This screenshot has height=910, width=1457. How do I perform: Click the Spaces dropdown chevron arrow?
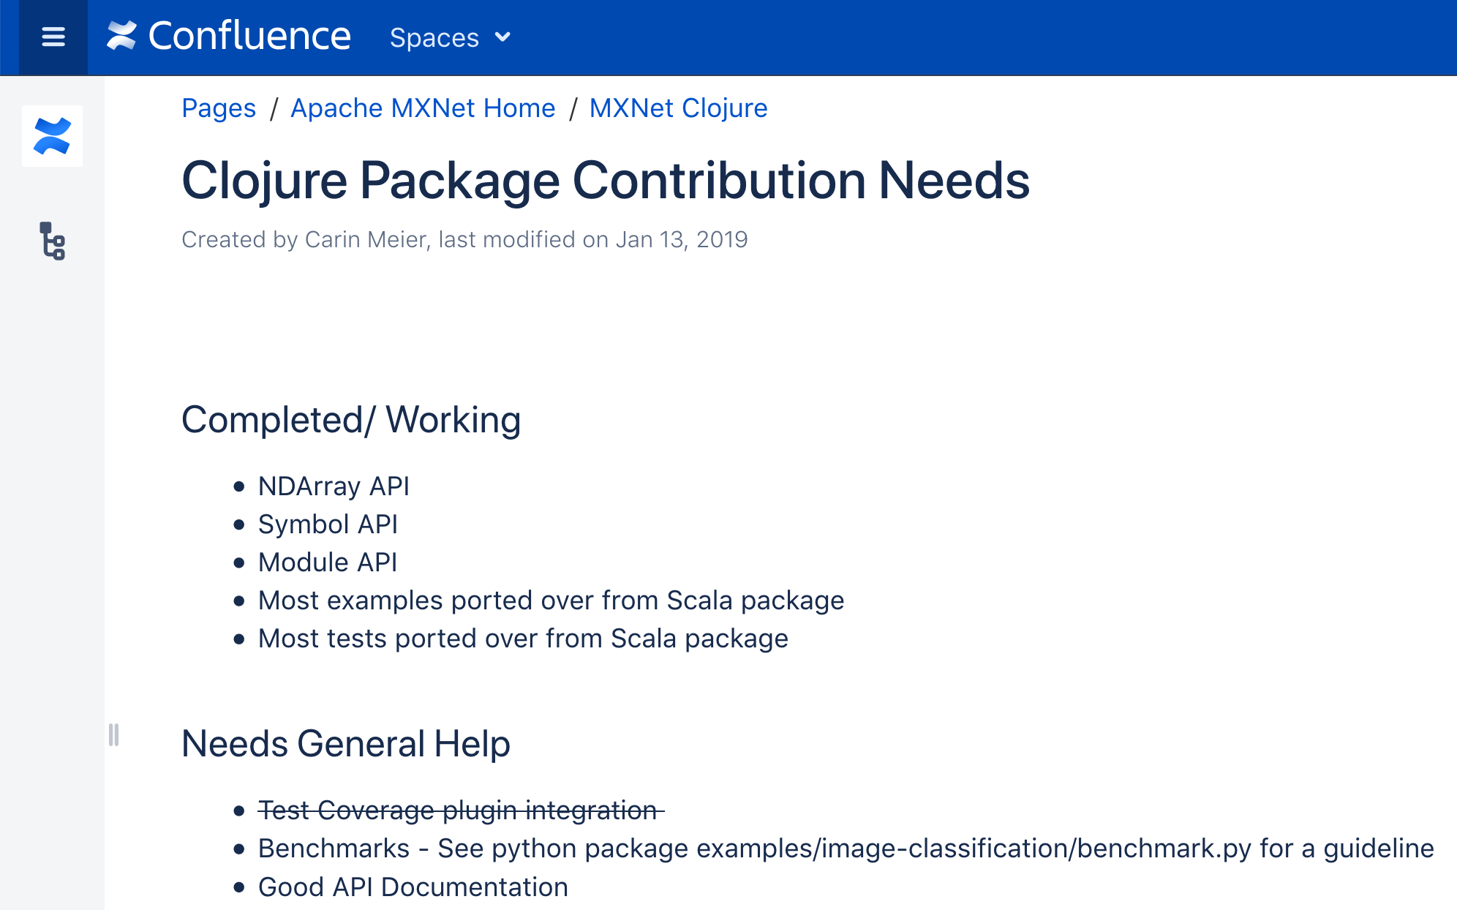502,37
